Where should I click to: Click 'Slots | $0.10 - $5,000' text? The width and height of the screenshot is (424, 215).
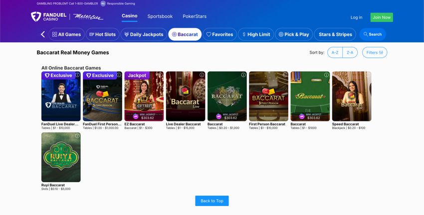click(56, 189)
